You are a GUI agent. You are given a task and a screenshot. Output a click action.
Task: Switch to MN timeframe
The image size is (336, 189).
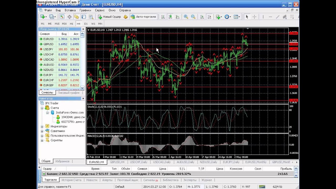[x=100, y=24]
